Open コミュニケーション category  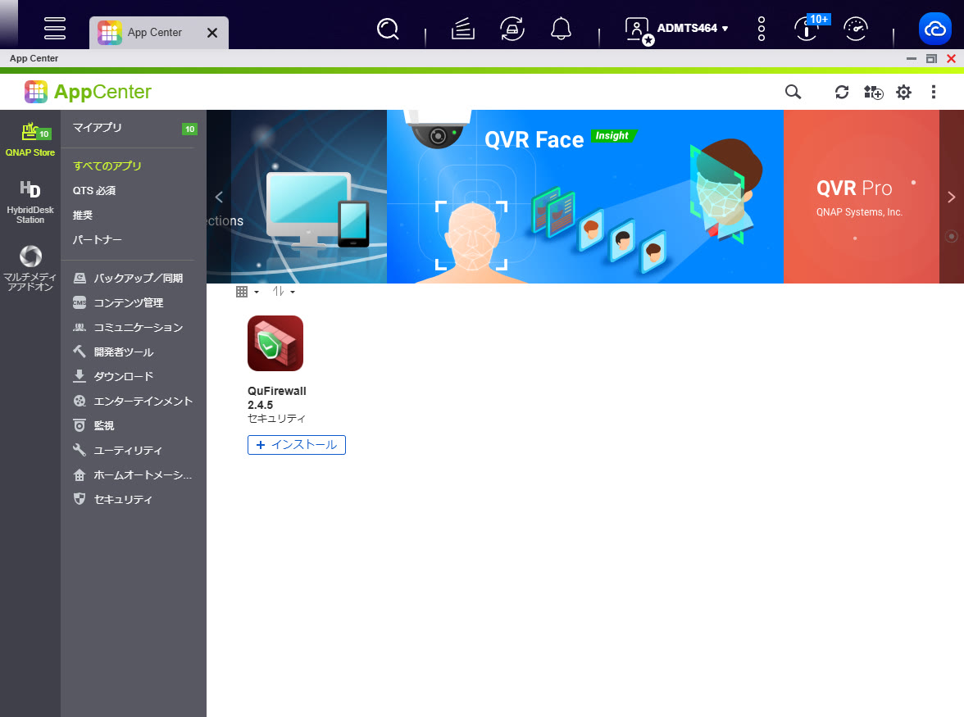(x=128, y=328)
